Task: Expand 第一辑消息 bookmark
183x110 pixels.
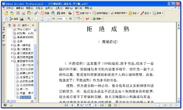Action: pyautogui.click(x=12, y=45)
